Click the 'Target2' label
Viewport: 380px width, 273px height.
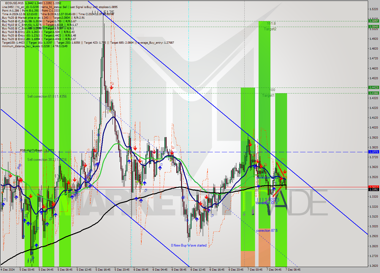pyautogui.click(x=270, y=29)
